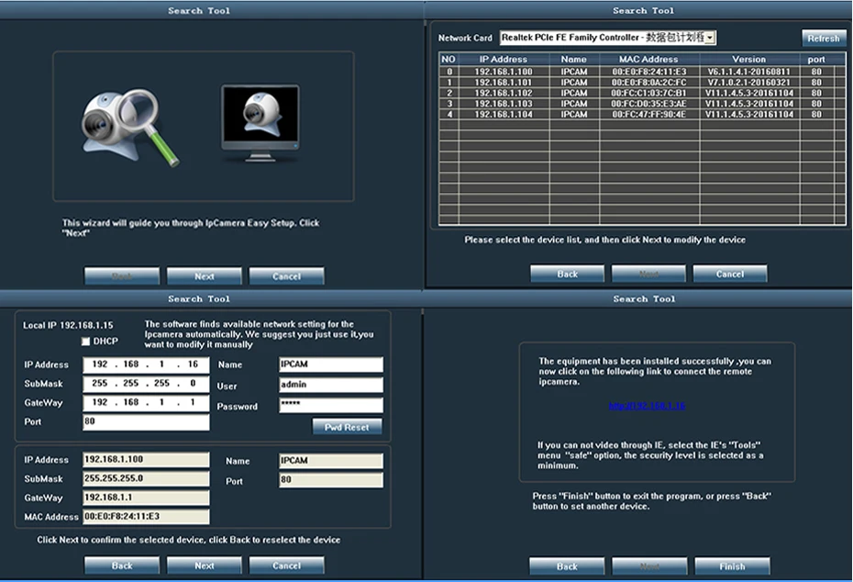
Task: Click Cancel in the network settings panel
Action: (x=286, y=565)
